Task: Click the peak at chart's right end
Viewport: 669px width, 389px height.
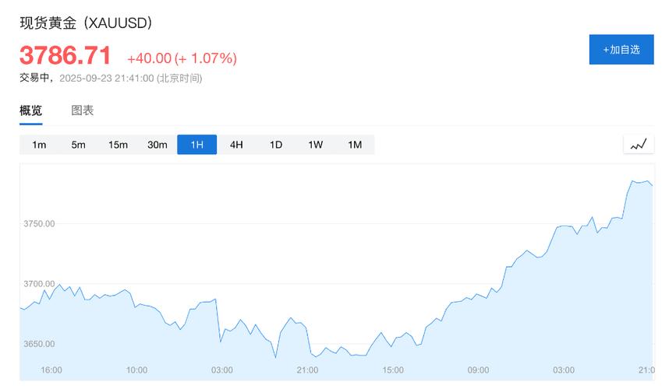Action: point(632,180)
